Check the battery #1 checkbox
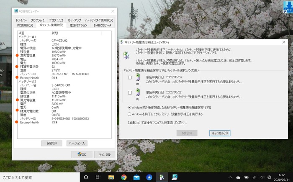 tap(130, 77)
